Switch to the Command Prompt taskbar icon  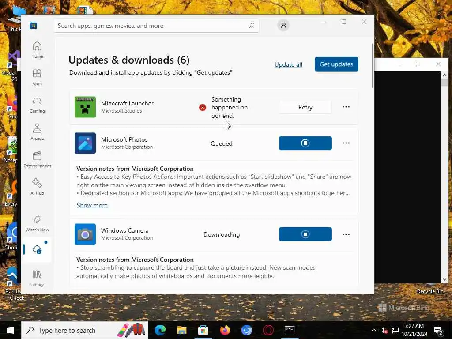coord(290,330)
